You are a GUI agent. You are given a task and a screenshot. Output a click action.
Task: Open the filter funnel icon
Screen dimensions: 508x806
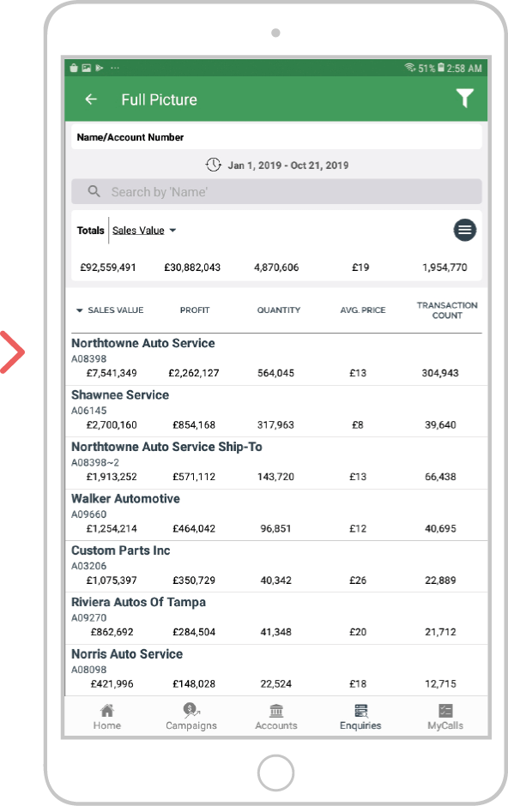click(464, 99)
